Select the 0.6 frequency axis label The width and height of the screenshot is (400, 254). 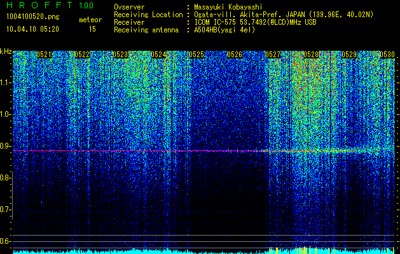click(5, 241)
